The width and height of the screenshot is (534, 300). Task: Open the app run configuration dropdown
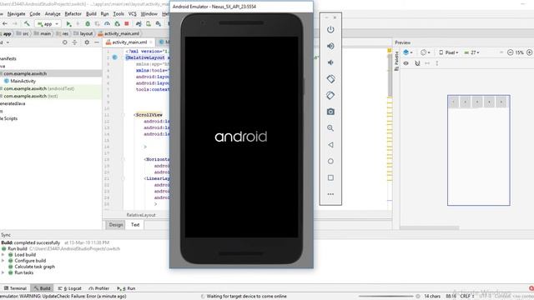point(48,24)
